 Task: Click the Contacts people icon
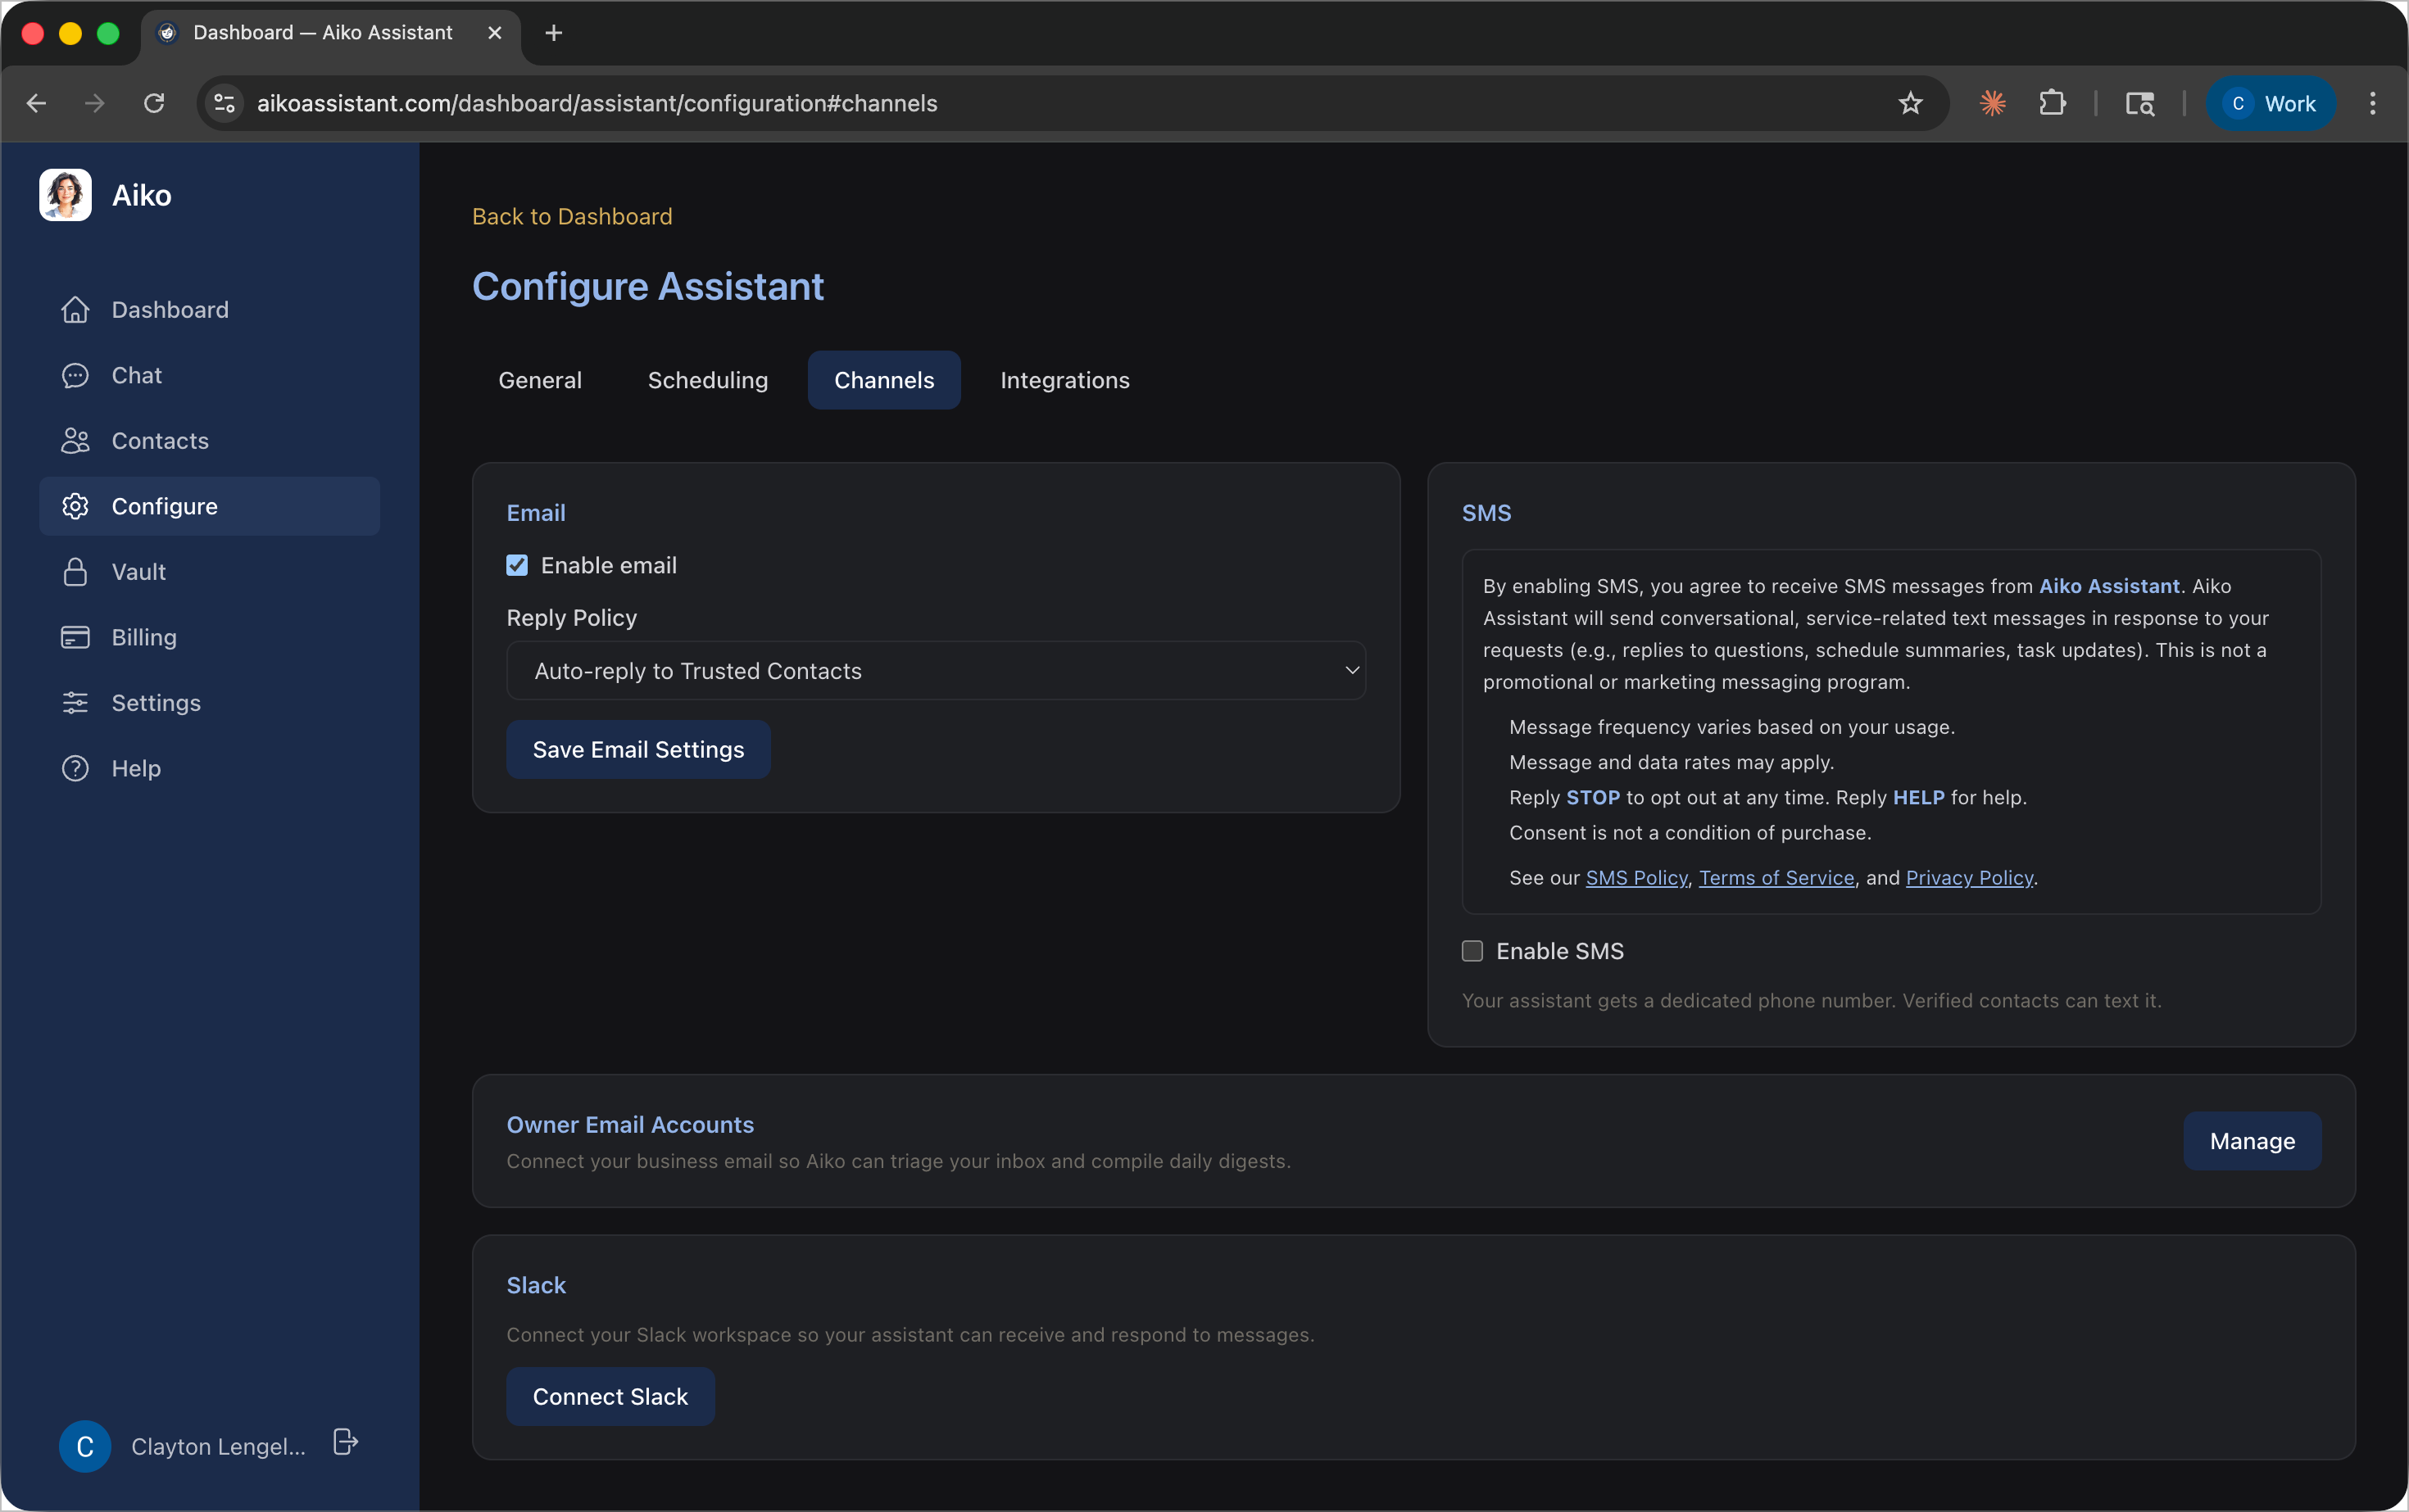(75, 441)
